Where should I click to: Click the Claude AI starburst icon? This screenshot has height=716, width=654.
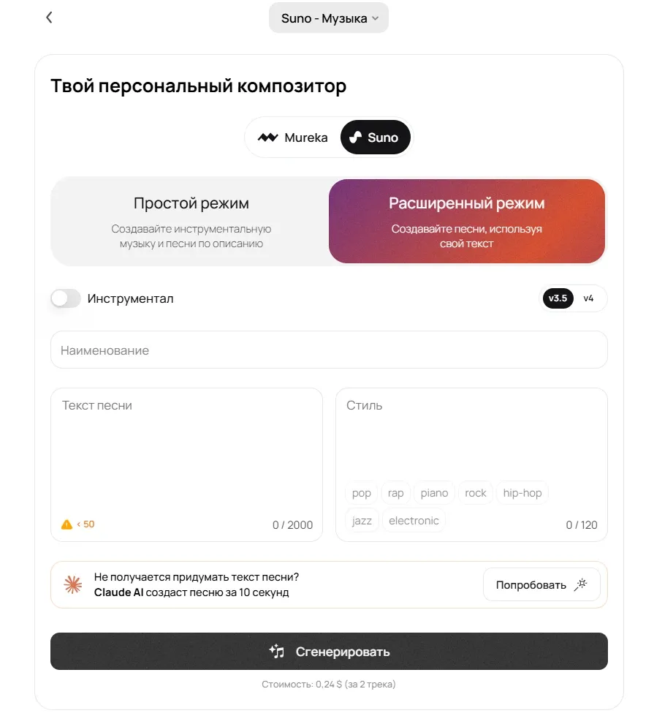pyautogui.click(x=73, y=584)
